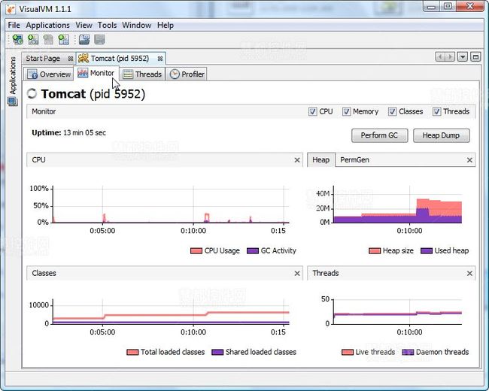This screenshot has height=391, width=489.
Task: Click the blue snapshot folder toolbar icon
Action: (84, 40)
